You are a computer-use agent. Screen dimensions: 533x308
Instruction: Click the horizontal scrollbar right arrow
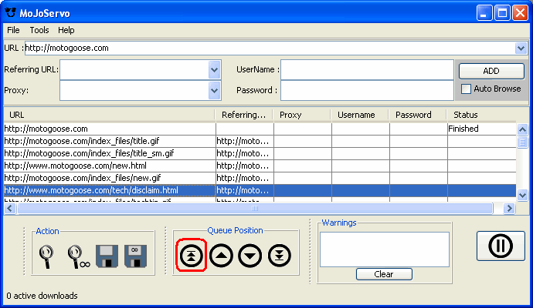tap(509, 209)
